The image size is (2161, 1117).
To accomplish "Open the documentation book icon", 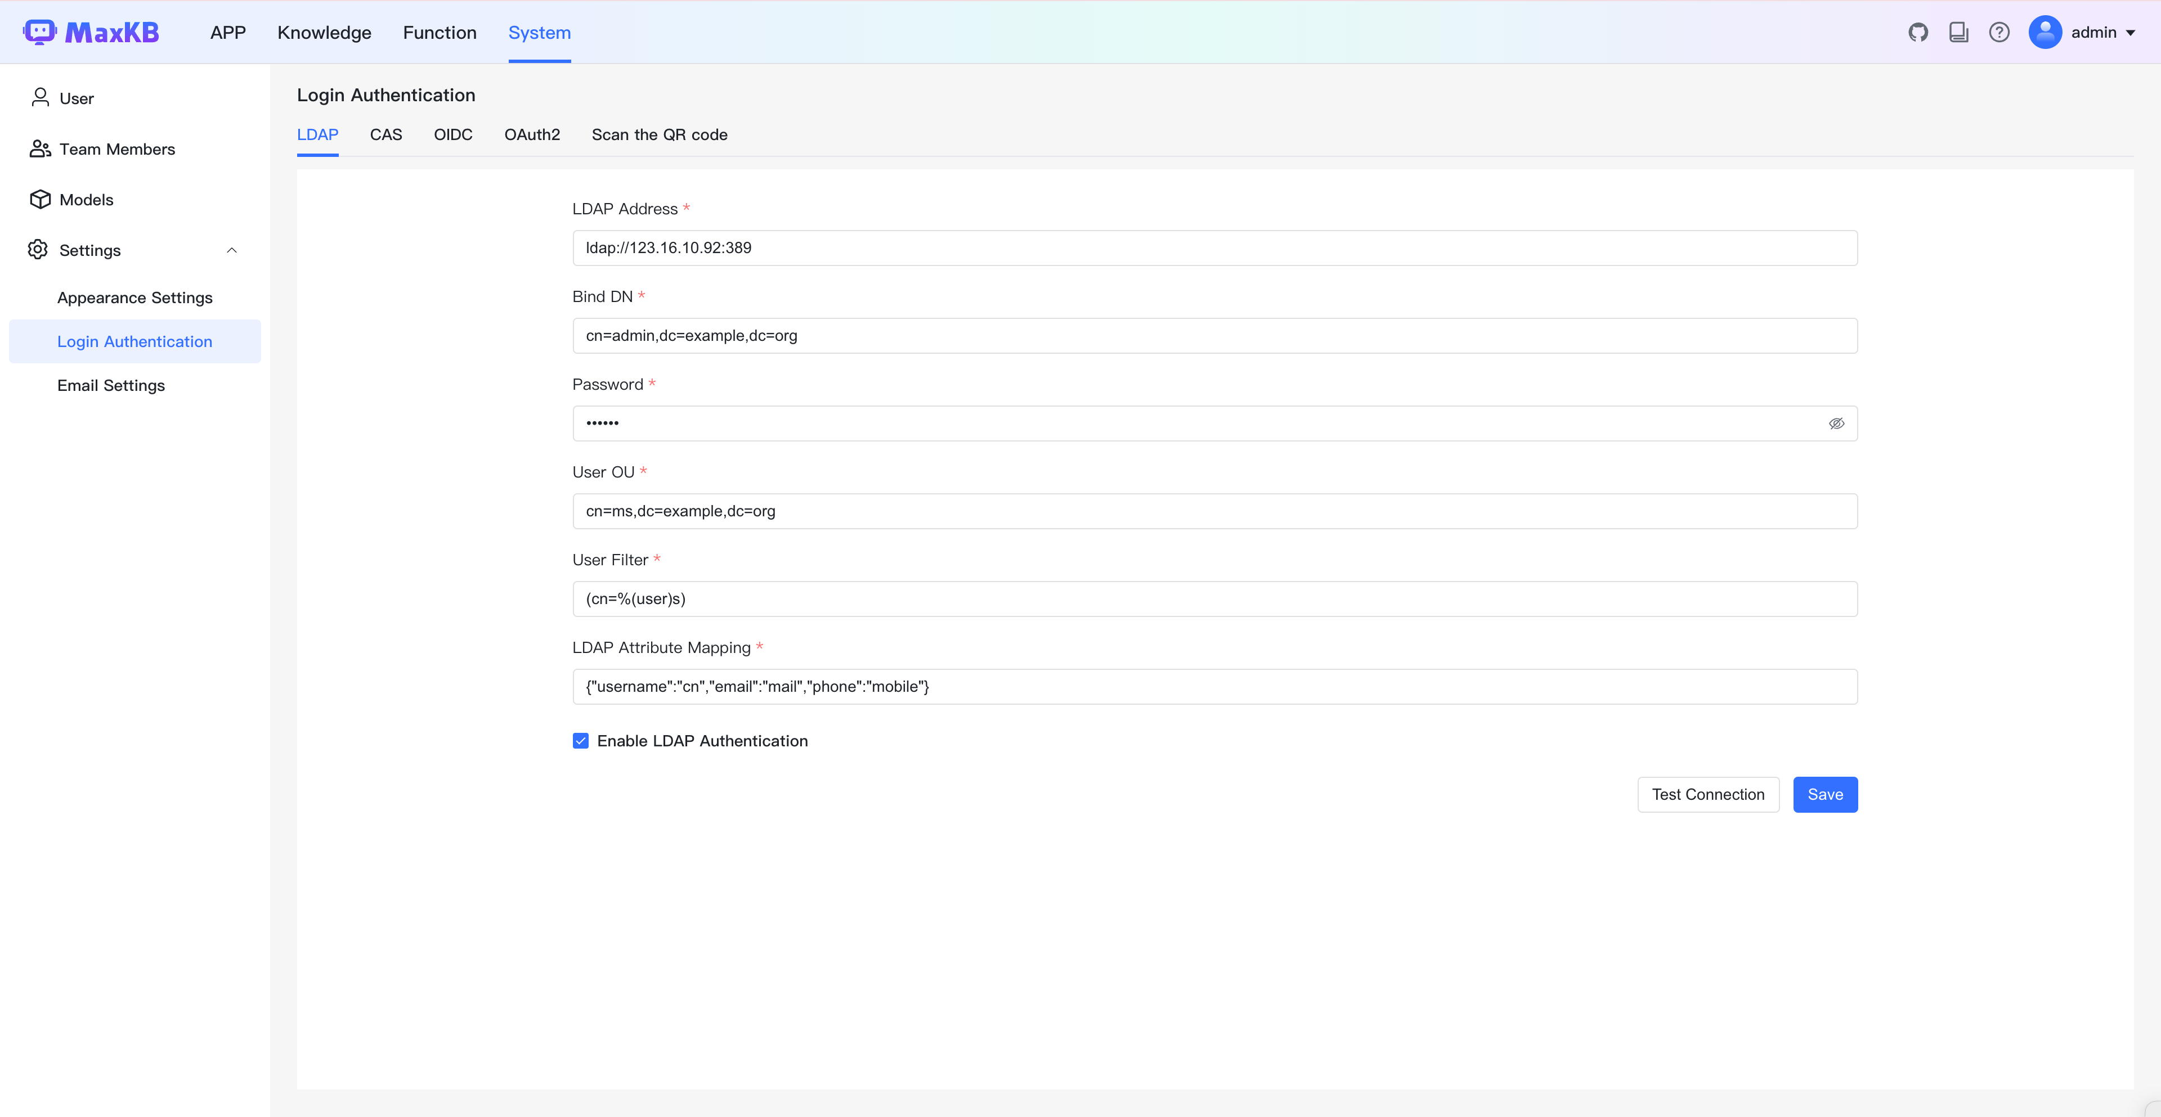I will pos(1958,32).
